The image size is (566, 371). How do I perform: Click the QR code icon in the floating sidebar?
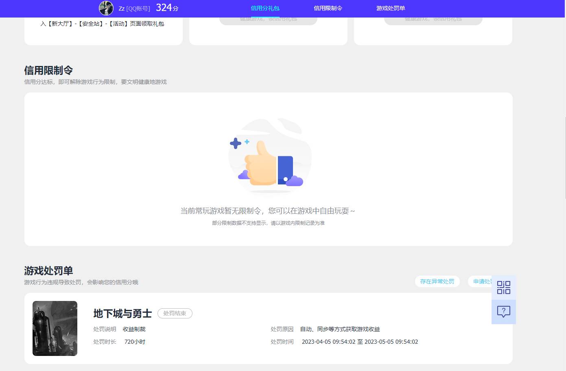point(504,288)
